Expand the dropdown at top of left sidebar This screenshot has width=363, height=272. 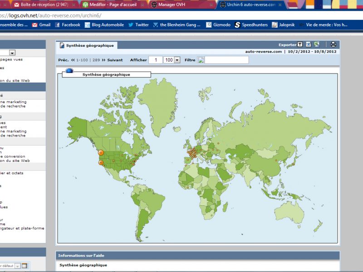12,53
